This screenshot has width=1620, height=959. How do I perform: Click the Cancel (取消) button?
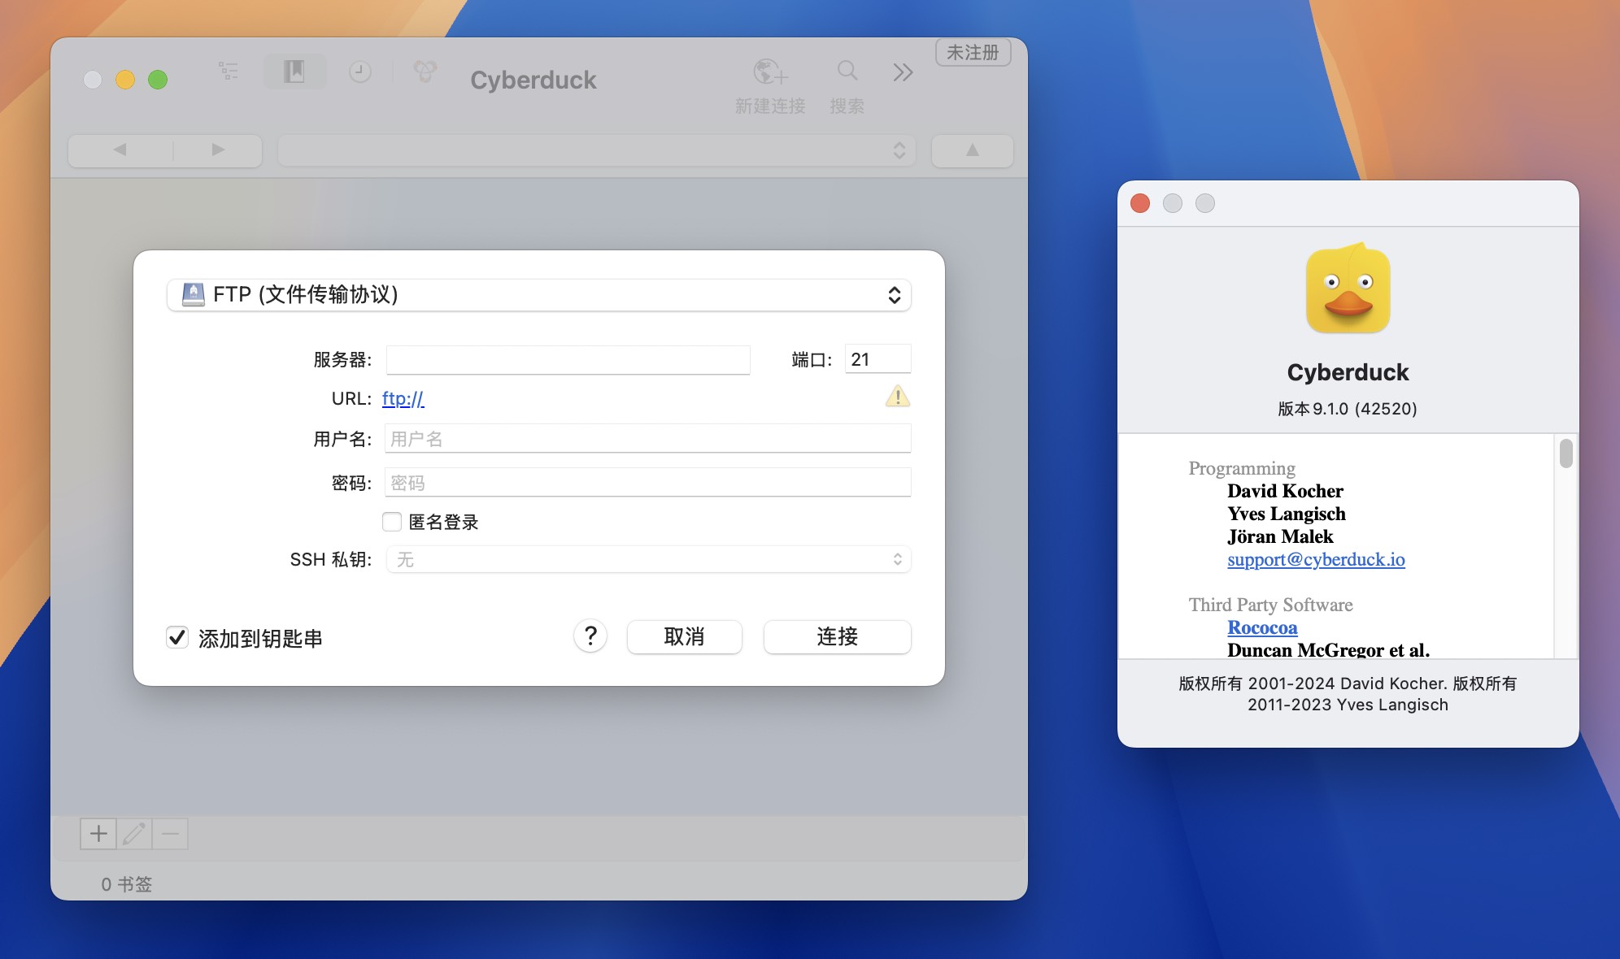tap(684, 636)
